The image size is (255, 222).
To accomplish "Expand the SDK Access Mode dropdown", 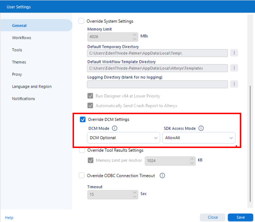I will tap(199, 138).
